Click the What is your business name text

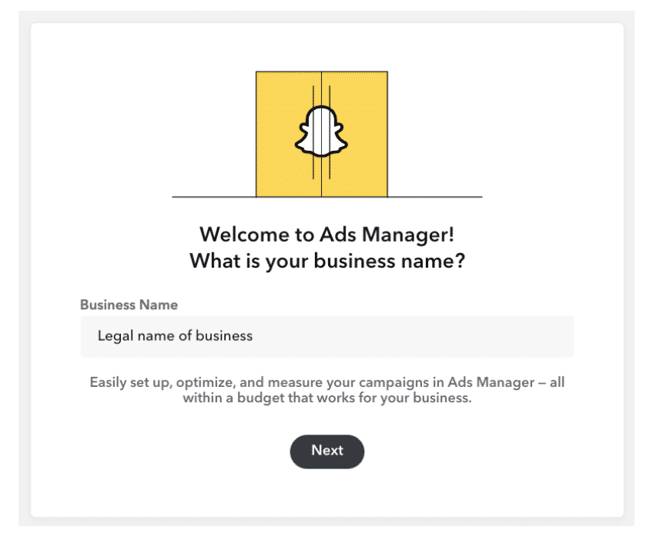pyautogui.click(x=326, y=261)
